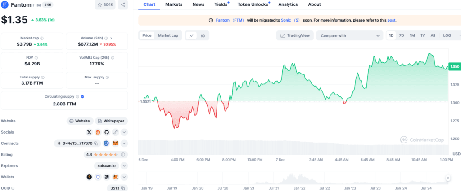Set chart range to 1D

click(391, 35)
